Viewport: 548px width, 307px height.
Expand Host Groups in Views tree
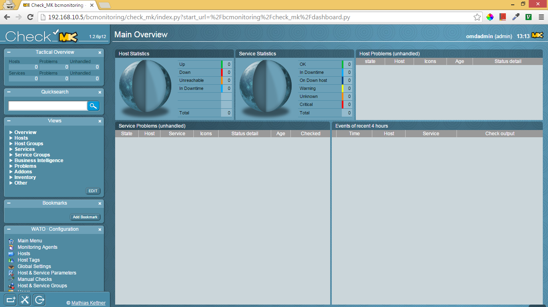click(11, 144)
